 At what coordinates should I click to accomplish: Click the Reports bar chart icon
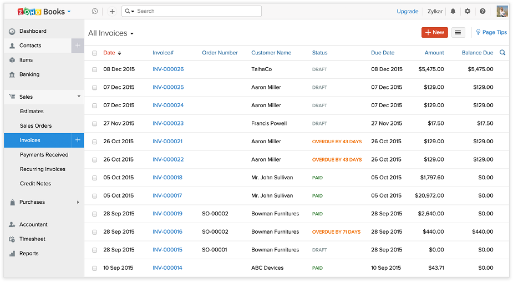click(12, 254)
